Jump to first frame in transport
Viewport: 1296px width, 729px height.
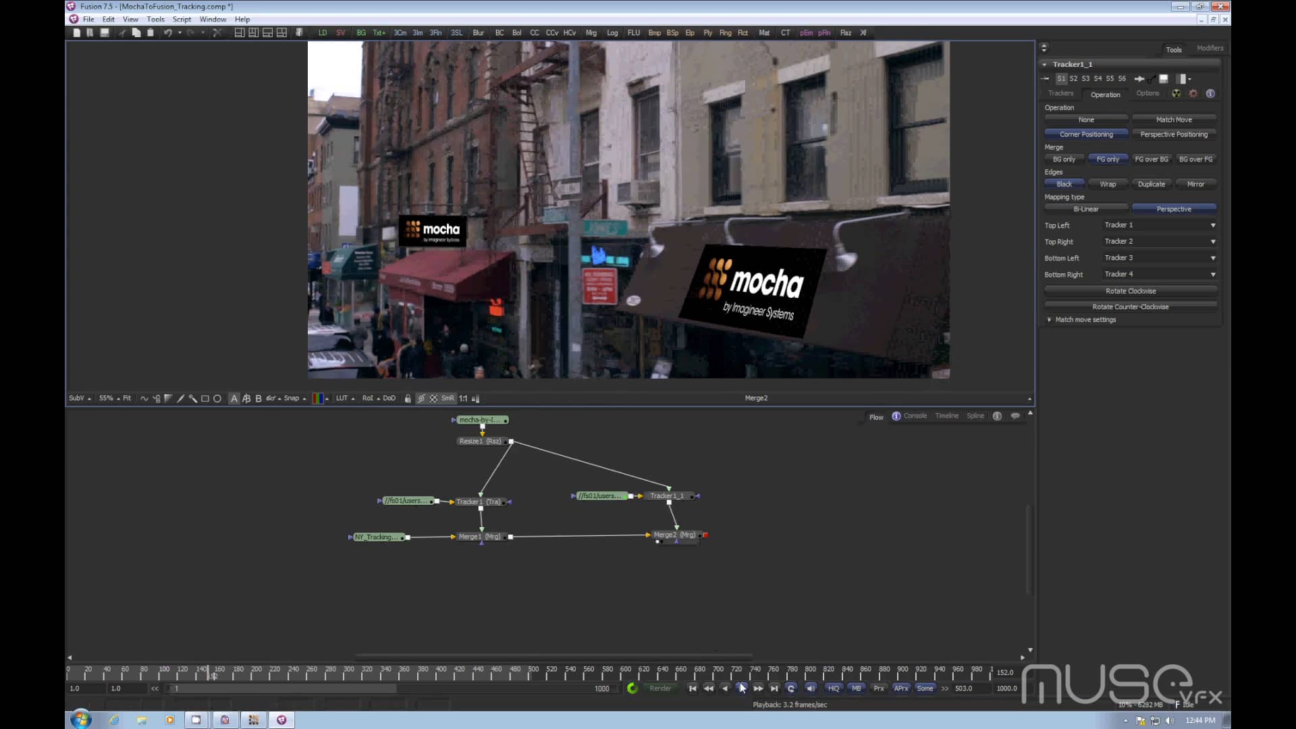coord(693,688)
